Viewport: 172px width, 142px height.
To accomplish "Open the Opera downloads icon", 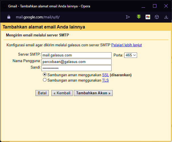I will 166,17.
